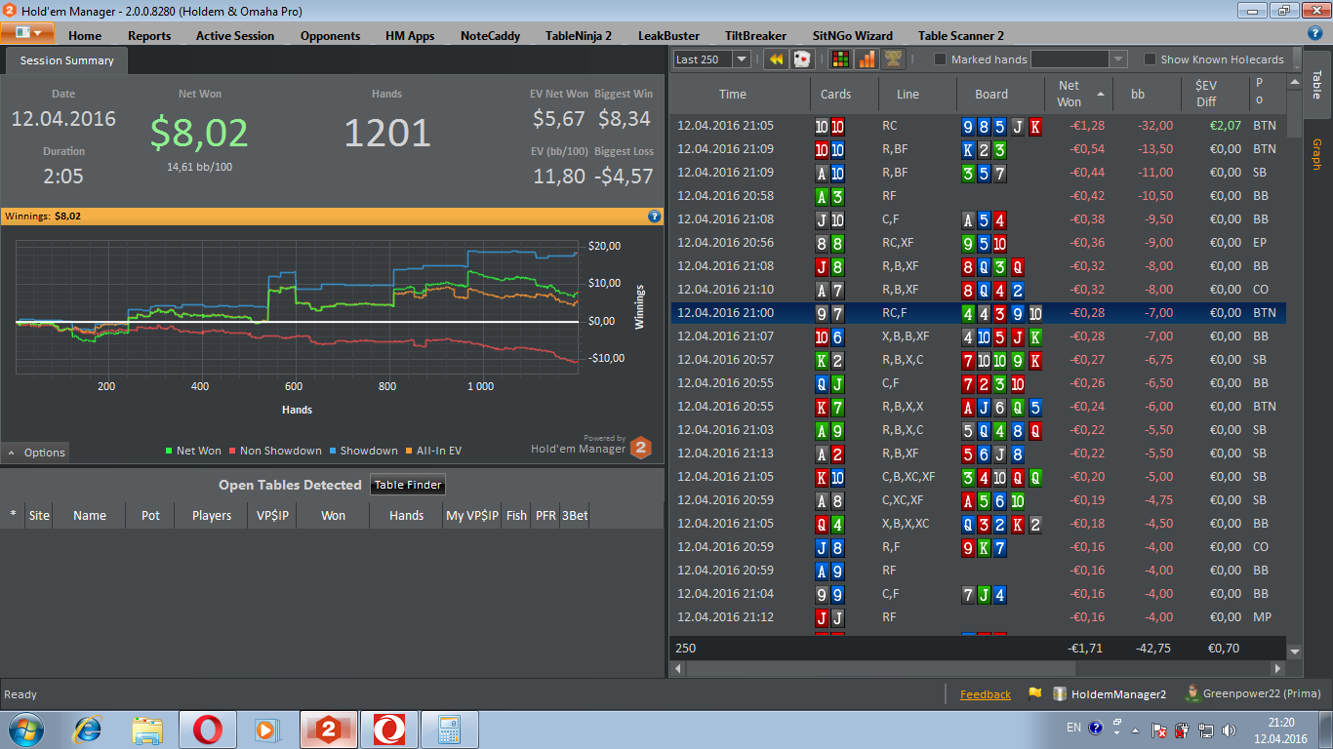
Task: Click the blue help icon in the menu bar
Action: (x=1315, y=32)
